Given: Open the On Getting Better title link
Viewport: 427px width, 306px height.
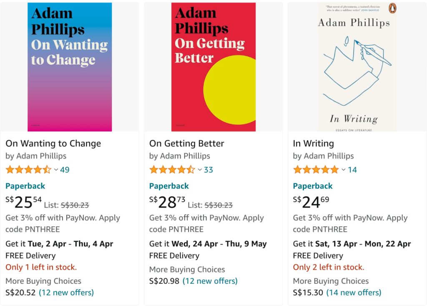Looking at the screenshot, I should click(187, 143).
